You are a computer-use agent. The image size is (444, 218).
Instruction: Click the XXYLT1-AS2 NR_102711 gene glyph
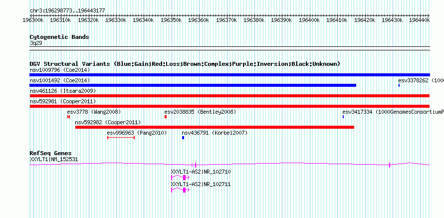click(181, 190)
